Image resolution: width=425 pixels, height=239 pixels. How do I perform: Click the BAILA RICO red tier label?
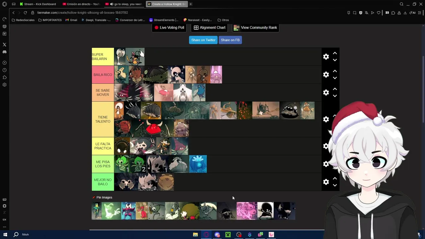coord(103,75)
